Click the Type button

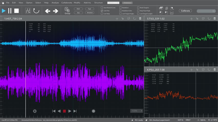[x=90, y=9]
